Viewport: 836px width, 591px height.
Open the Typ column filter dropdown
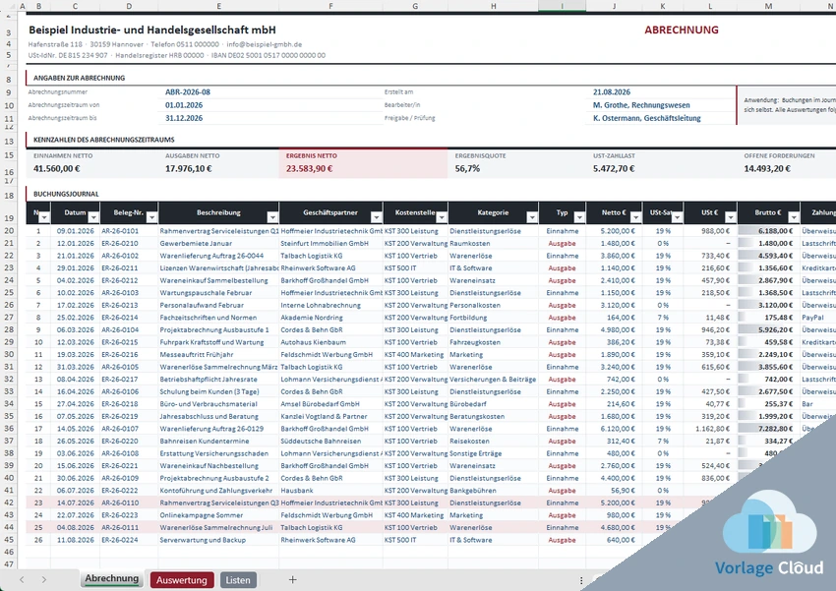click(x=579, y=217)
